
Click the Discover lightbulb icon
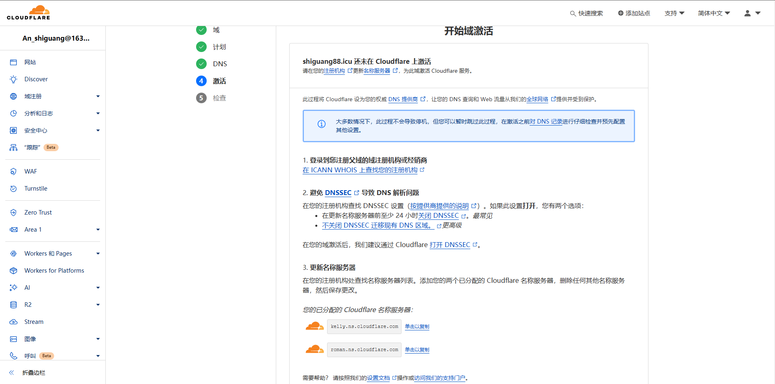(13, 79)
